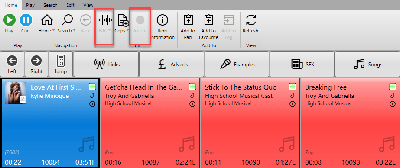Click the Right arrow button

(x=36, y=64)
